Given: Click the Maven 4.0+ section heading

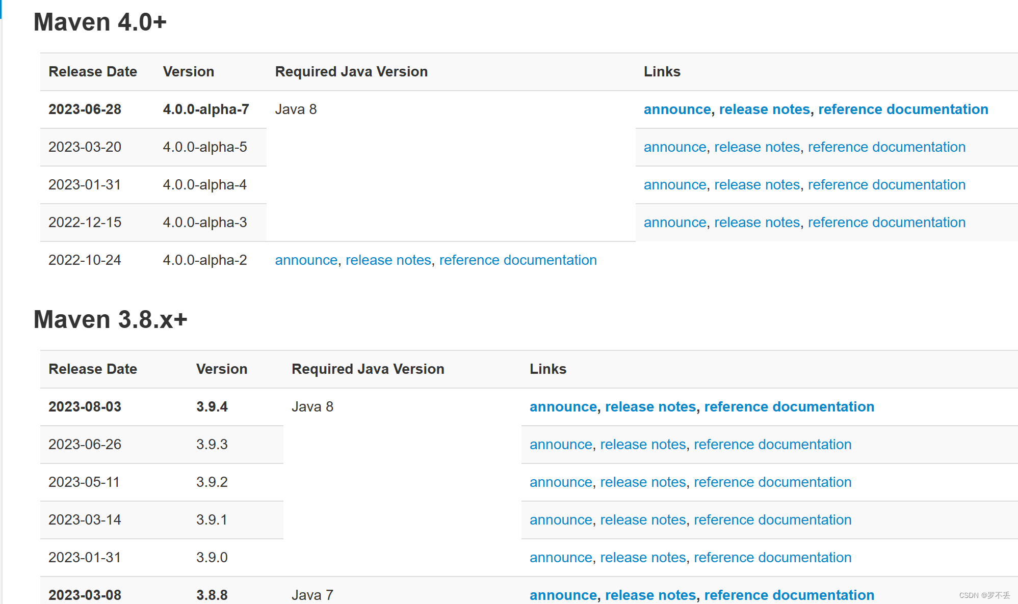Looking at the screenshot, I should (100, 22).
